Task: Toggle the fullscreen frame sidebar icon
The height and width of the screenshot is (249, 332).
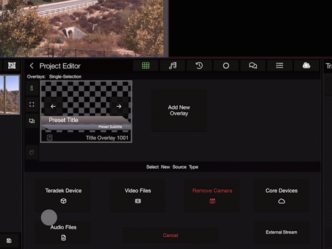Action: [32, 104]
